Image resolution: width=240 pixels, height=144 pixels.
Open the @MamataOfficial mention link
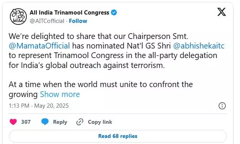pos(39,46)
